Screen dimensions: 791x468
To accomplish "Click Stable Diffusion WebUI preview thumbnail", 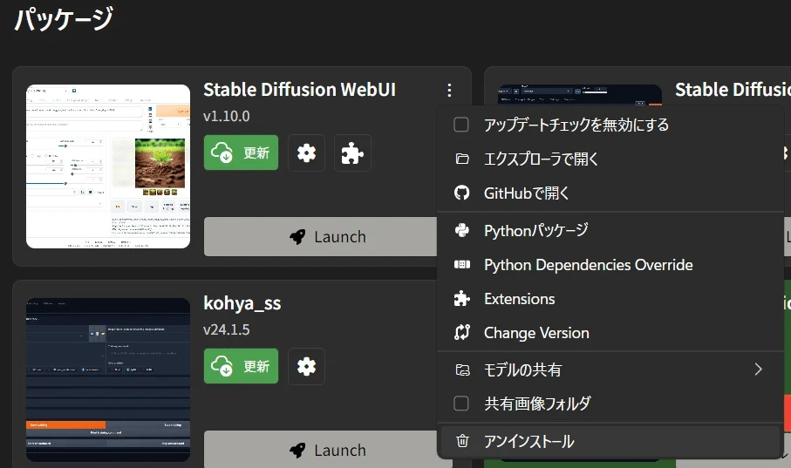I will pyautogui.click(x=108, y=166).
